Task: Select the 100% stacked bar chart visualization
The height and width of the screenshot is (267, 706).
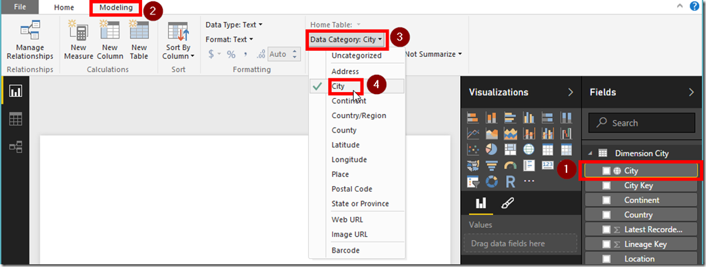Action: coord(547,118)
